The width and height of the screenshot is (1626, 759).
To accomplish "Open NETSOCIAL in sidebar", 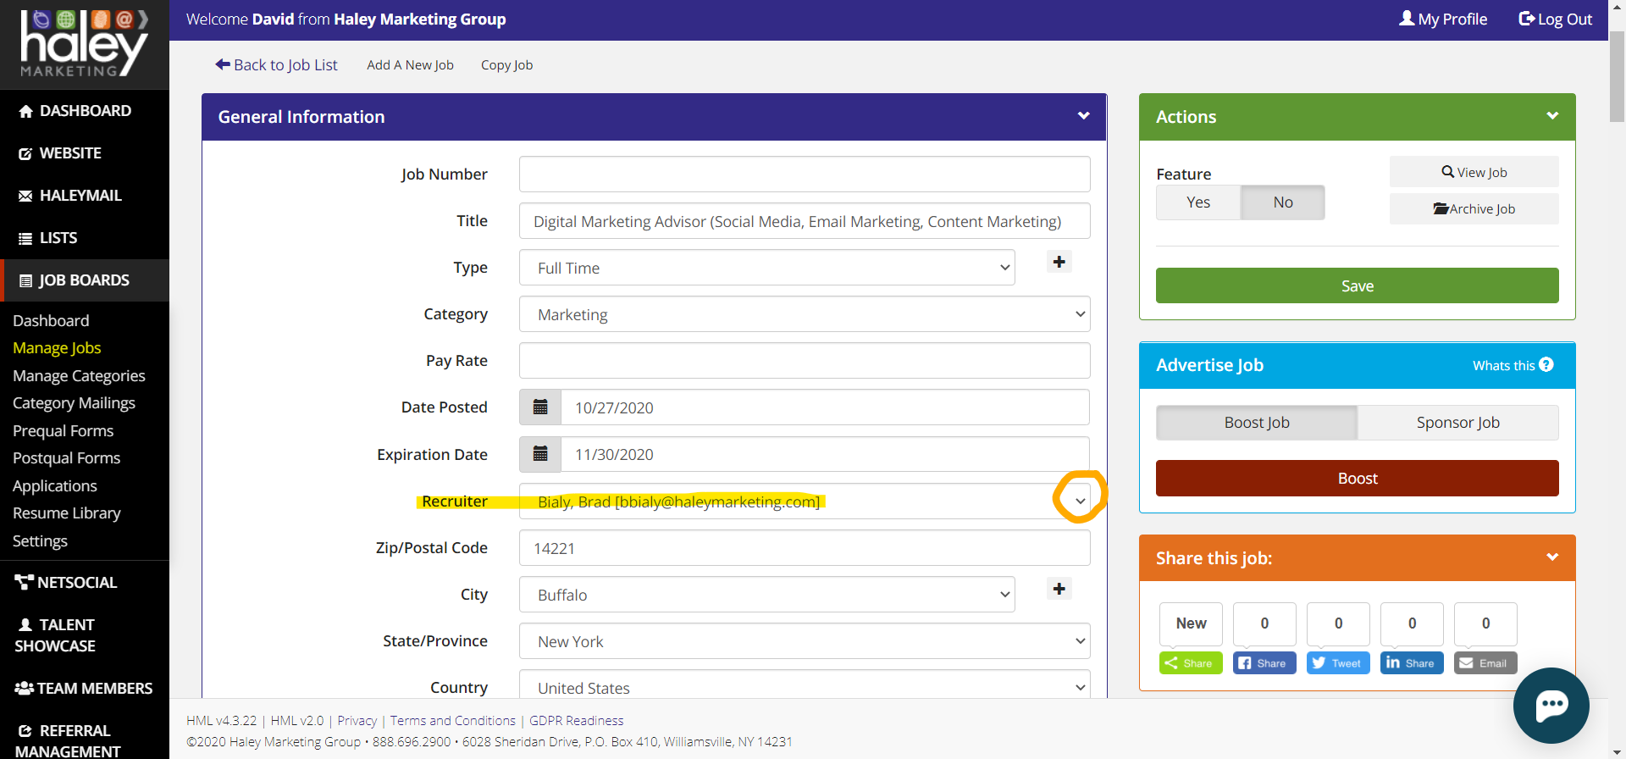I will [x=85, y=582].
